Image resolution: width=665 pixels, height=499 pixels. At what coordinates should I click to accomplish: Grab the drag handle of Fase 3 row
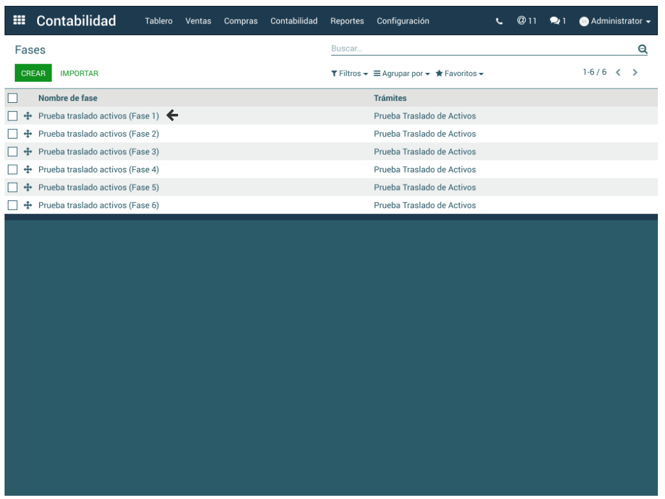pos(28,152)
